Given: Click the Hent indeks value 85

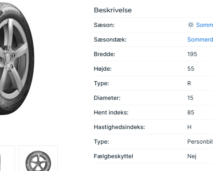Looking at the screenshot, I should tap(191, 112).
